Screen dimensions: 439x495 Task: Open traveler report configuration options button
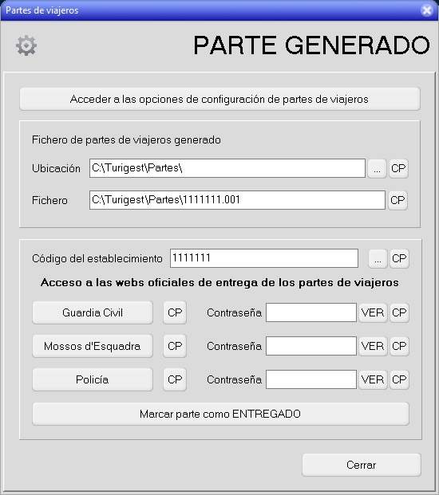click(219, 99)
